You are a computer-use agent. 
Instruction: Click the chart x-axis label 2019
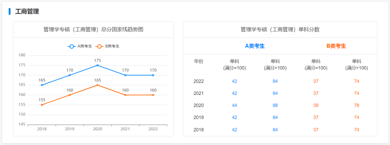(x=70, y=129)
